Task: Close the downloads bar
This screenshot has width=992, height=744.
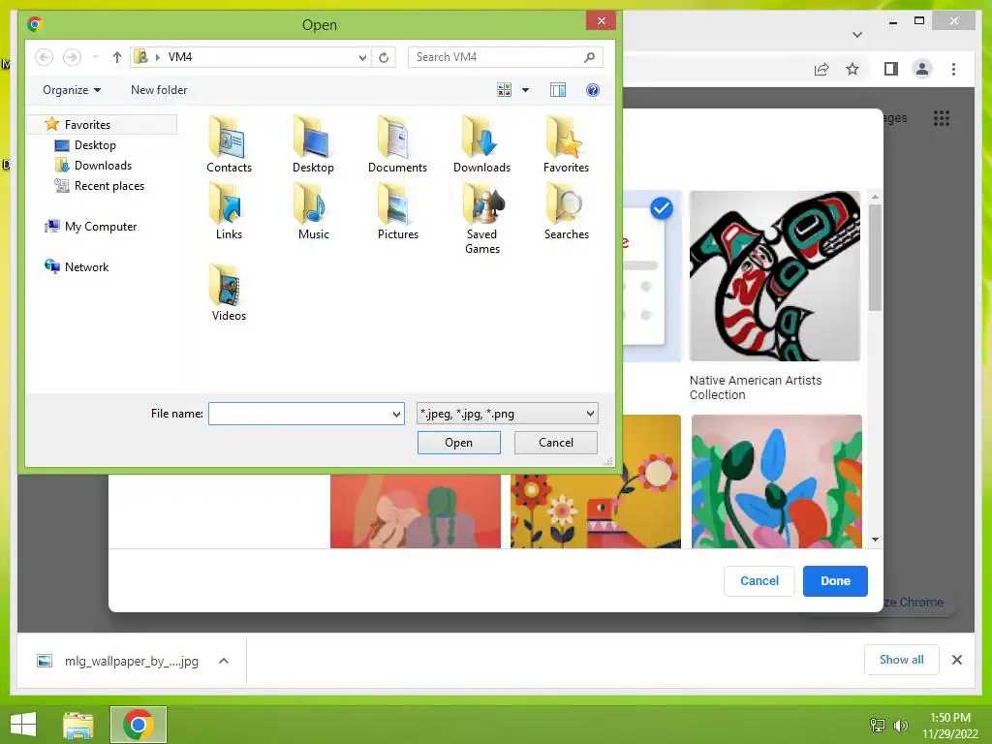Action: (x=956, y=660)
